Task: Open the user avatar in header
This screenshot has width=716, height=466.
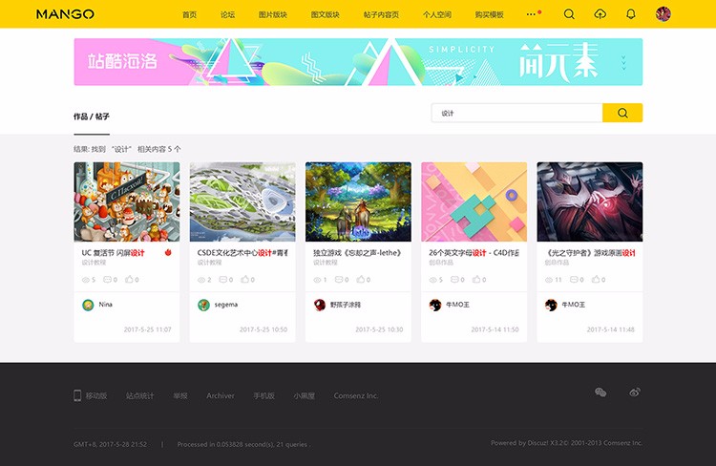Action: click(663, 14)
